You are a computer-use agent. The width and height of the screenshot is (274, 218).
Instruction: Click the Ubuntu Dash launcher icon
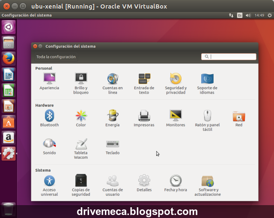pos(9,27)
